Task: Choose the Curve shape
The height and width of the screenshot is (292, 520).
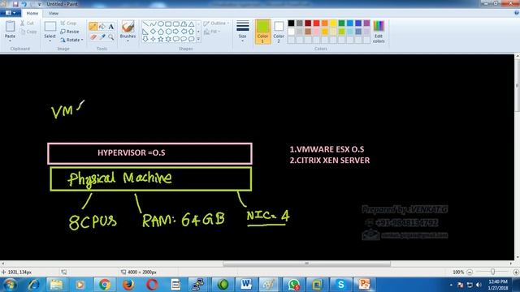Action: tap(153, 24)
